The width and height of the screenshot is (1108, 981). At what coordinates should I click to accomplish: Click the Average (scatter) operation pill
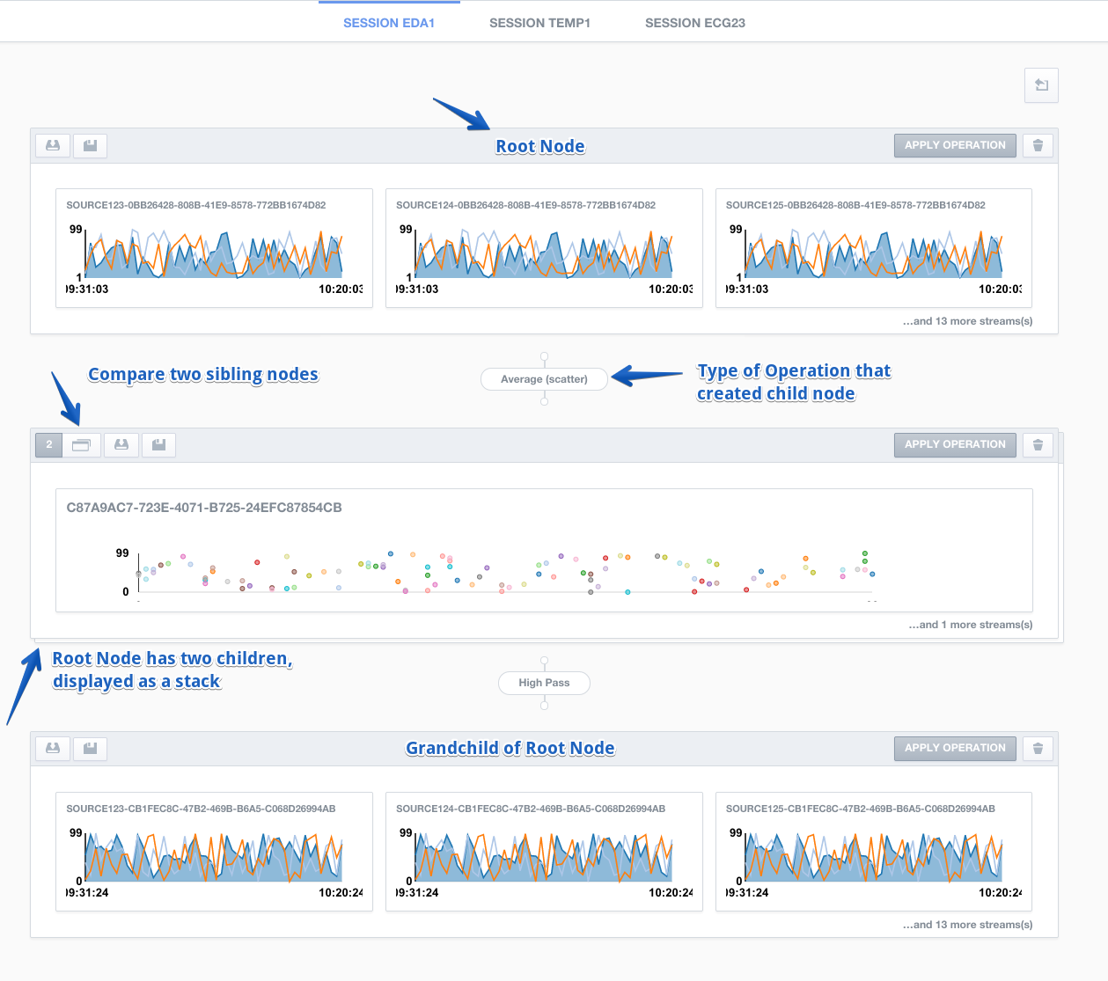pos(544,379)
